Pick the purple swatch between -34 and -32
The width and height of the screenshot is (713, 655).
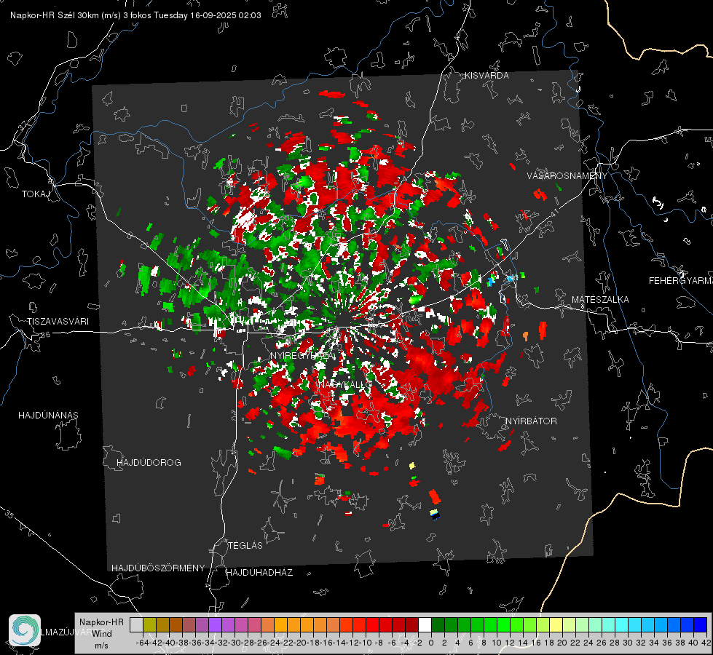coord(215,624)
